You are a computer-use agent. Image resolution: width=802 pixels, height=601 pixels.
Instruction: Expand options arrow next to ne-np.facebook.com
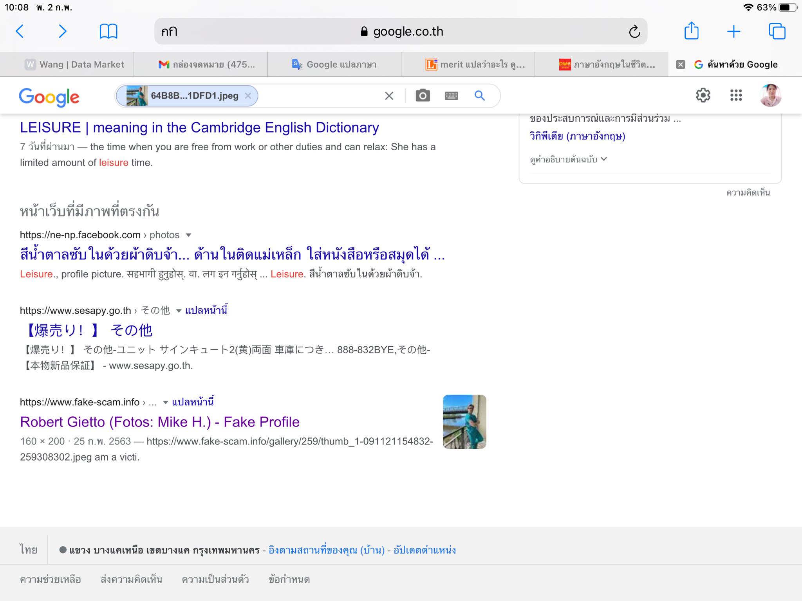(x=188, y=235)
